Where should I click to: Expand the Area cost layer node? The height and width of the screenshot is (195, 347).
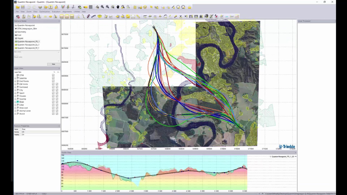15,108
